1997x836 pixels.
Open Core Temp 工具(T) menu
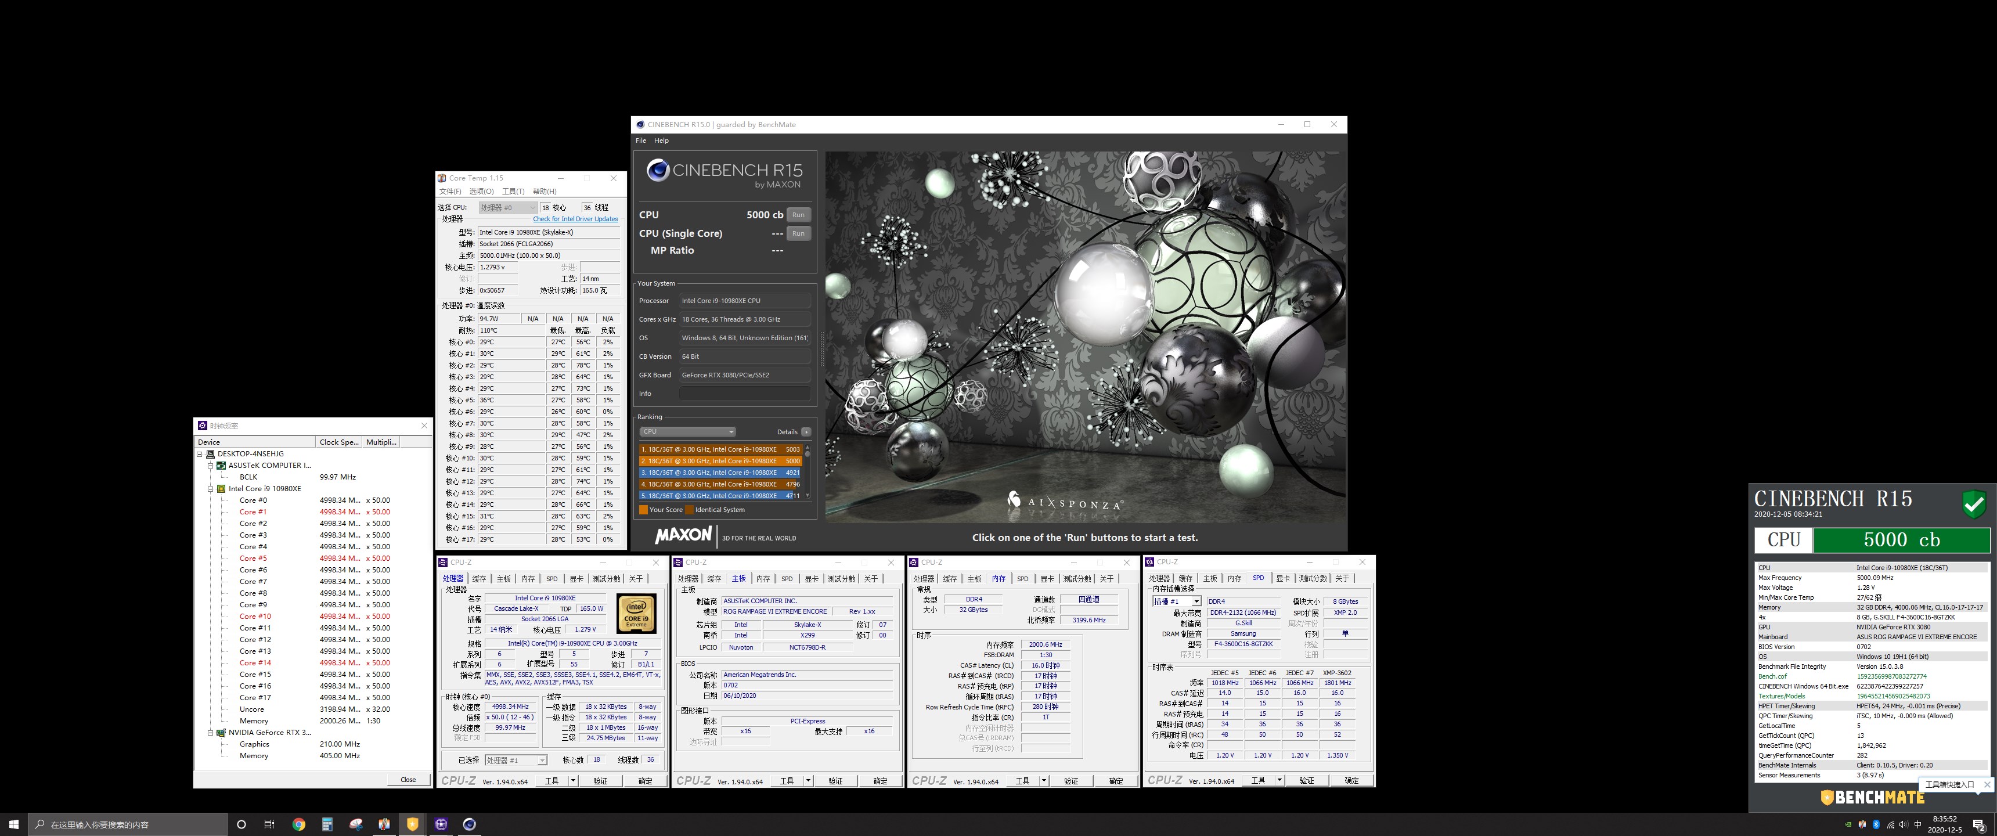pos(513,191)
